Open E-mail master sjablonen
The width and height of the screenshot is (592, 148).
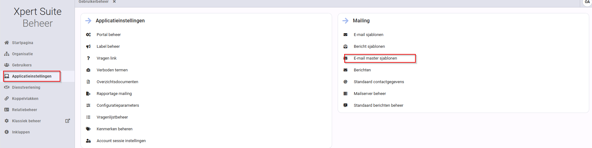point(375,58)
